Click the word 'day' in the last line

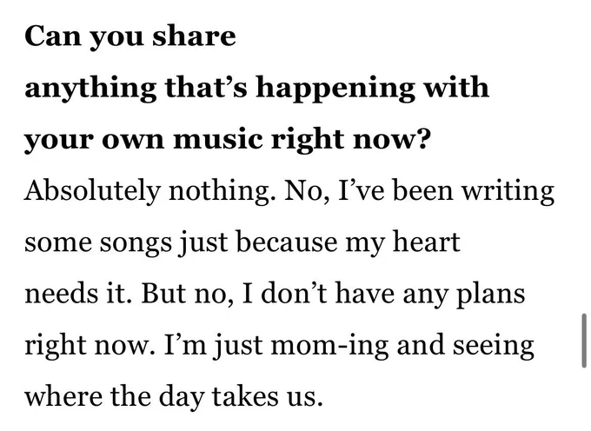point(182,398)
